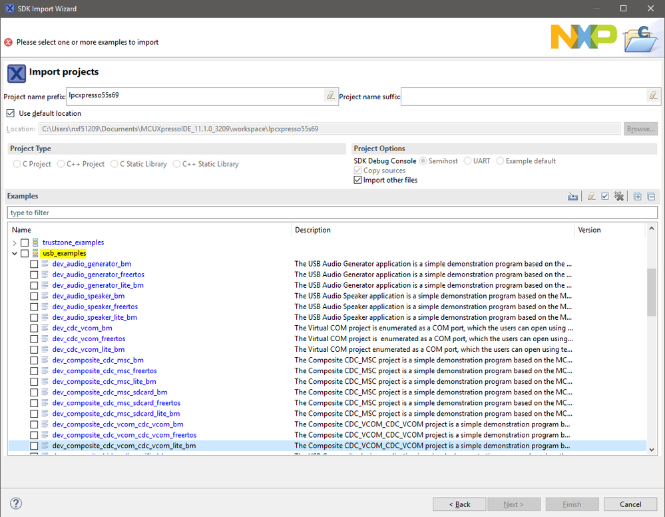Click file icon of dev_audio_generator_bm

pos(45,264)
